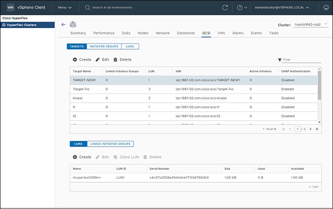Go to last page of targets

[x=317, y=129]
